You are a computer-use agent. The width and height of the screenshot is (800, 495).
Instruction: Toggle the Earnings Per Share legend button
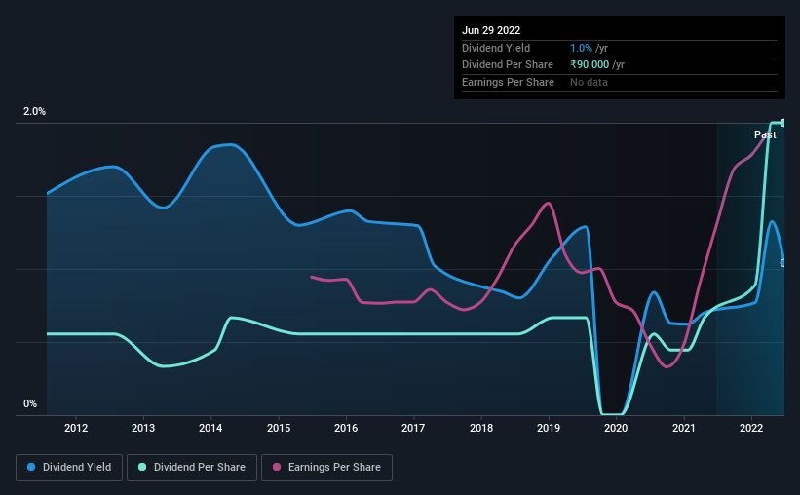[326, 468]
